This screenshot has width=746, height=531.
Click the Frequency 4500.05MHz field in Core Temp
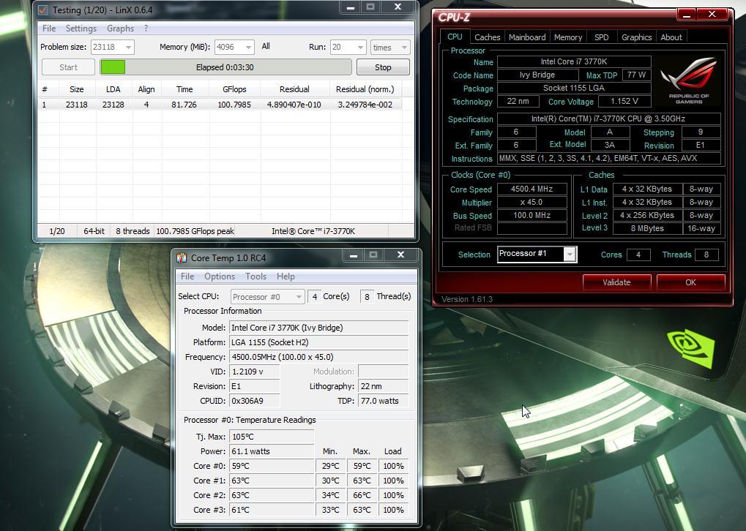click(x=318, y=356)
